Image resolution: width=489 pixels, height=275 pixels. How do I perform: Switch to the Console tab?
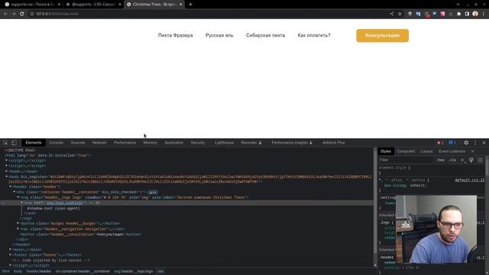(x=56, y=143)
